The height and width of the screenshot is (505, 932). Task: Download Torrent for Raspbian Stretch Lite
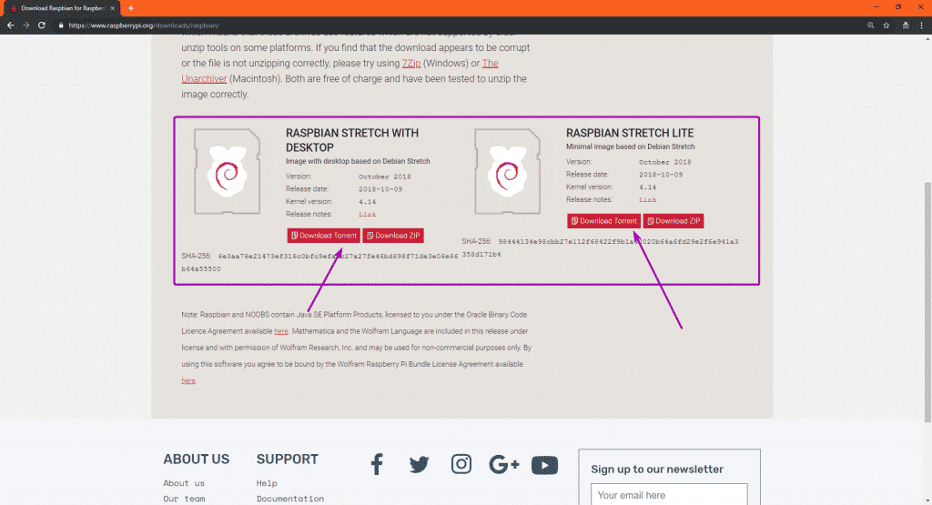pyautogui.click(x=603, y=221)
